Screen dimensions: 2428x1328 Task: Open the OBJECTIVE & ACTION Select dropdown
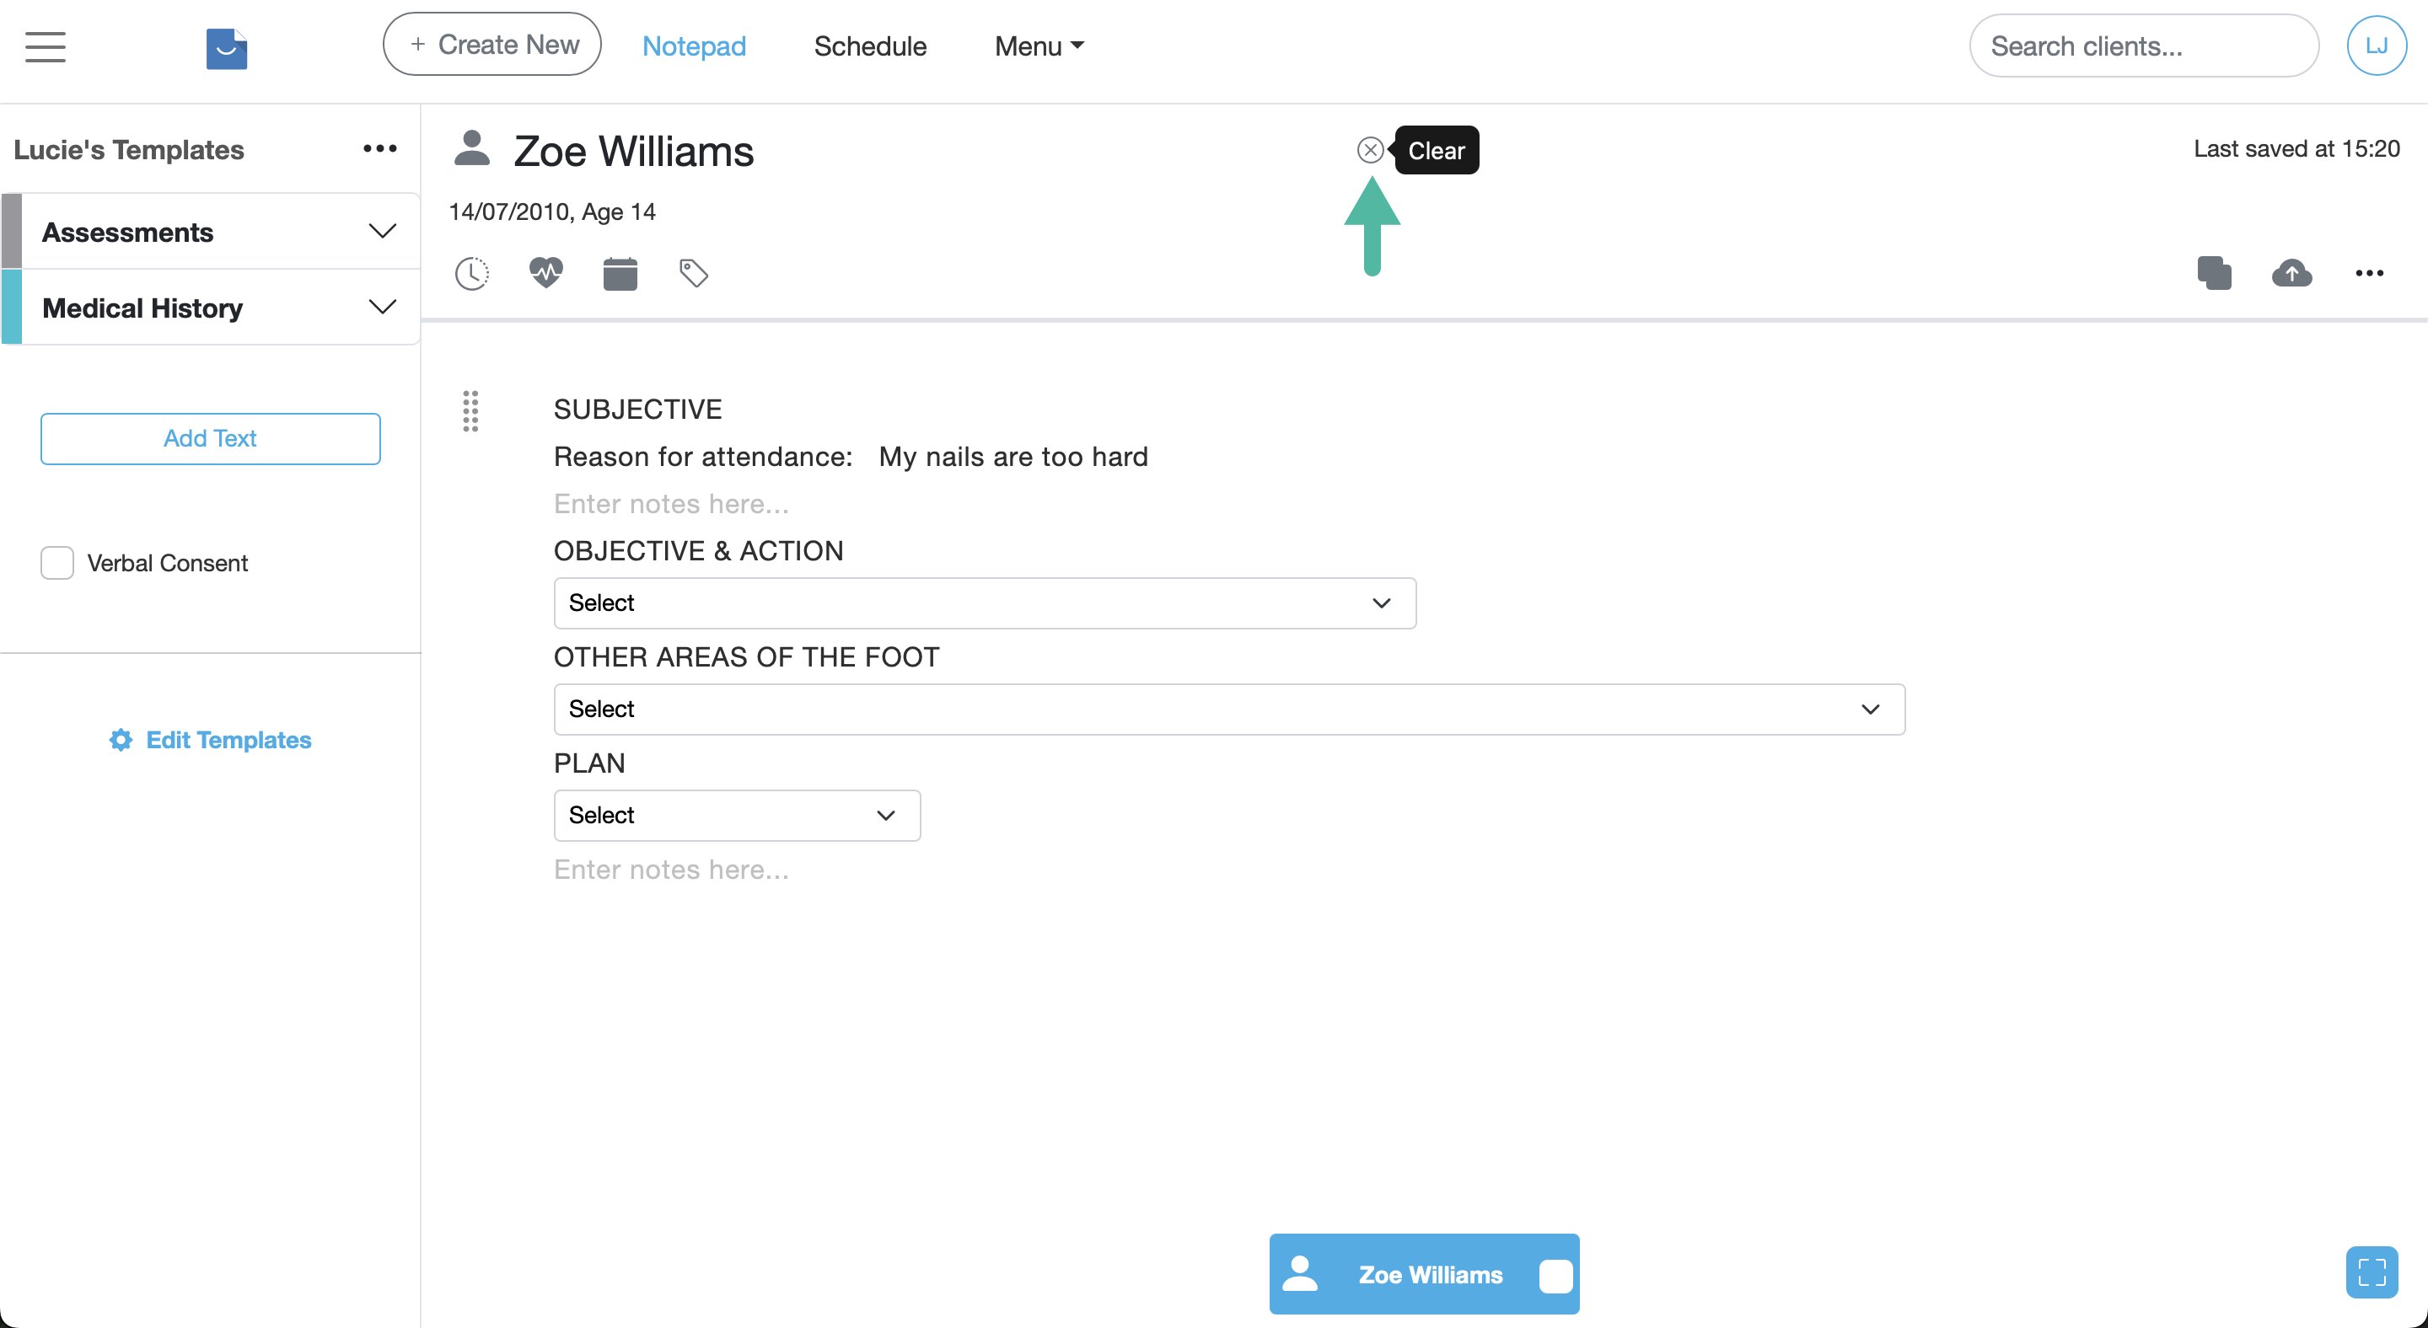tap(985, 602)
